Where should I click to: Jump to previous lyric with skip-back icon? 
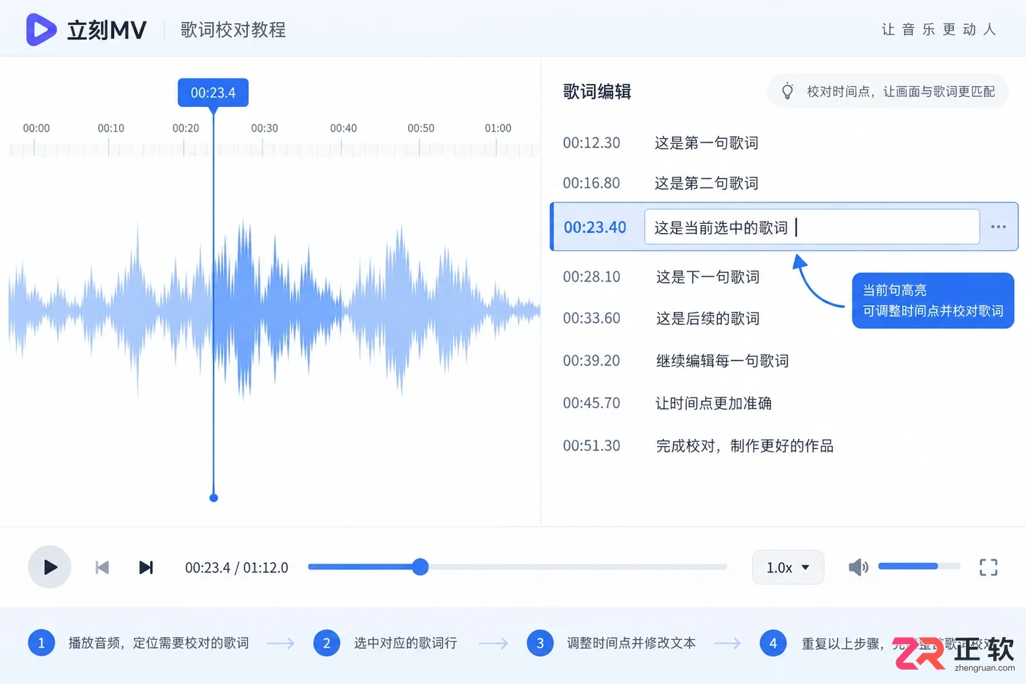pos(103,567)
